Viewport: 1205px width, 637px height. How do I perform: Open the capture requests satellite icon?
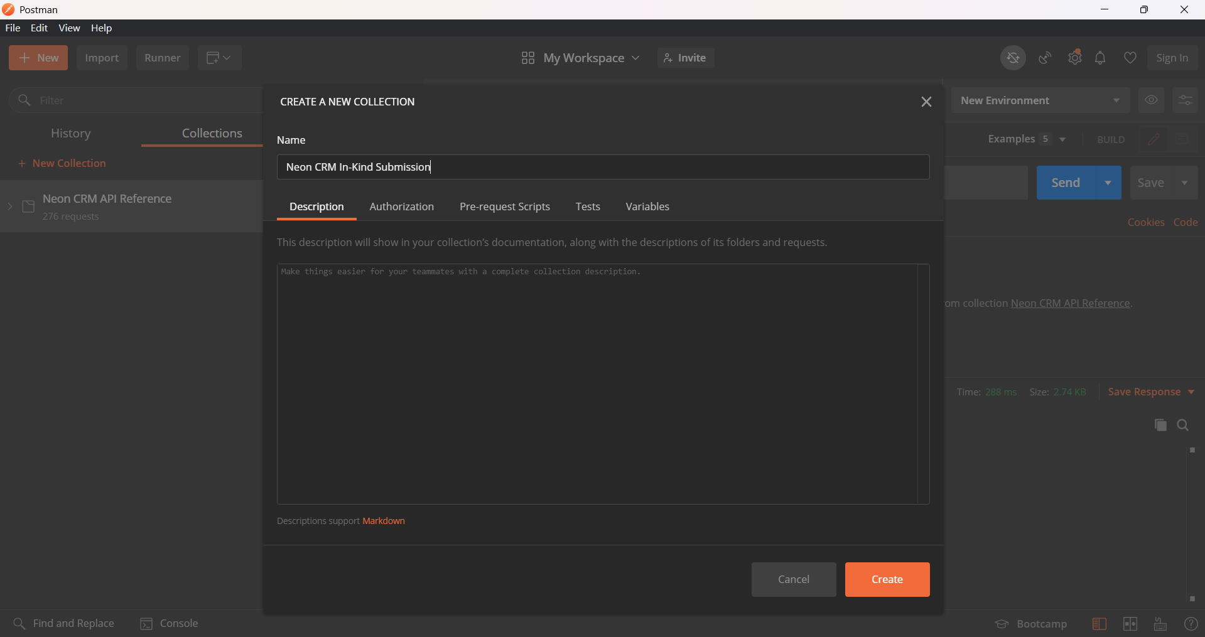pyautogui.click(x=1045, y=58)
